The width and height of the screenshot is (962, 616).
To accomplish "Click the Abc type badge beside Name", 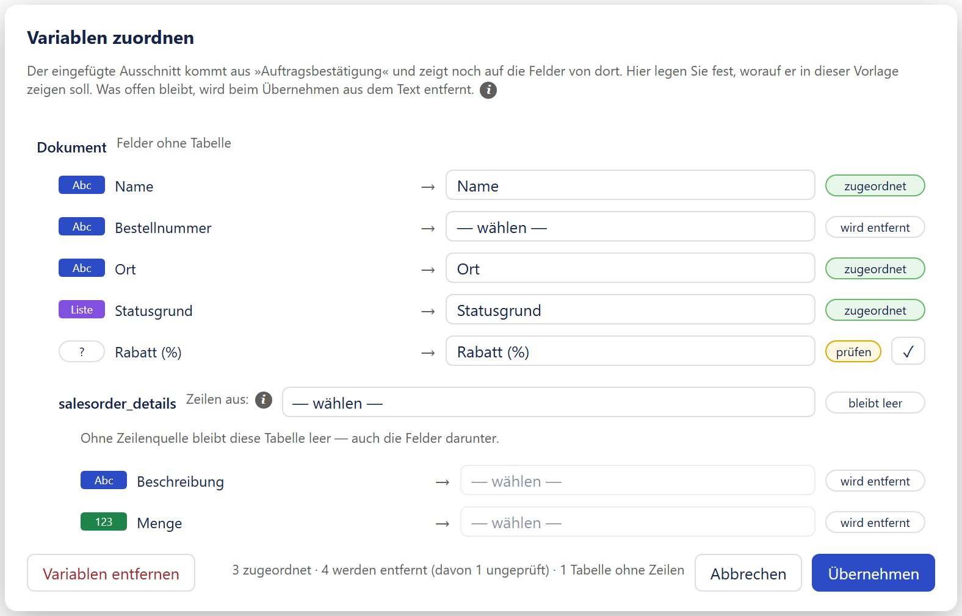I will pyautogui.click(x=82, y=185).
